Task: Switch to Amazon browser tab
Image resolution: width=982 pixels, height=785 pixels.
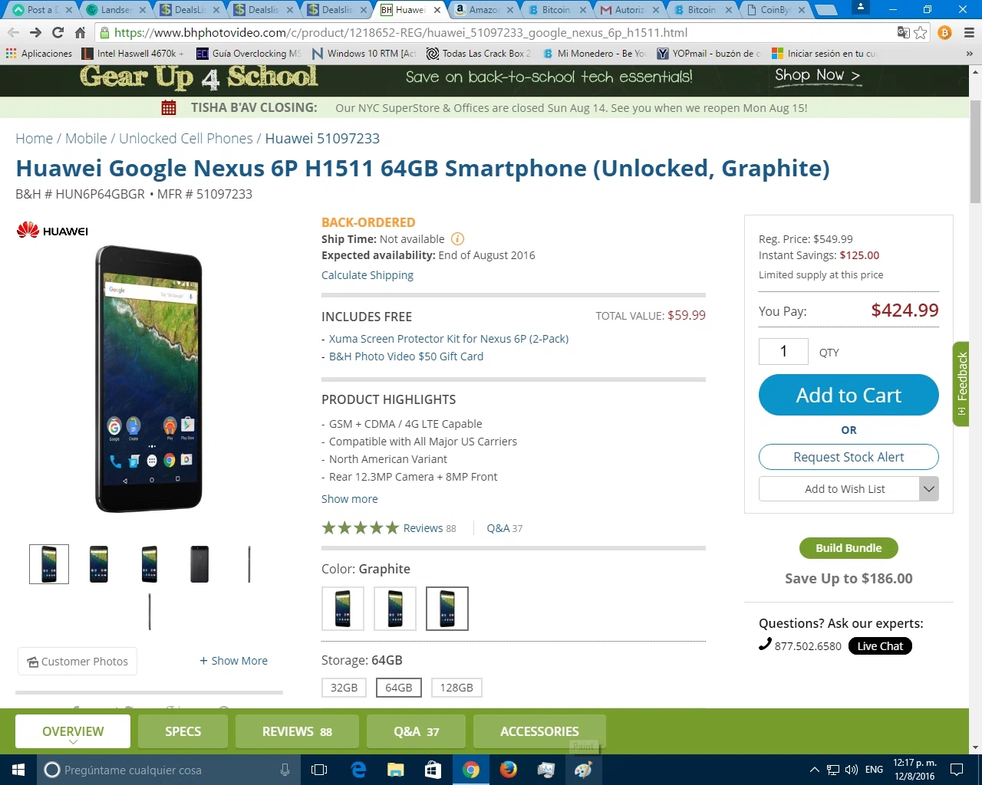Action: click(x=482, y=10)
